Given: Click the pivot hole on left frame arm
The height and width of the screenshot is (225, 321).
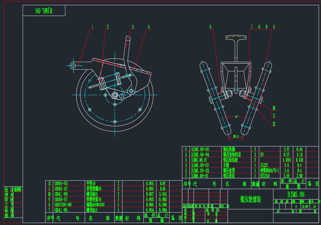Looking at the screenshot, I should [x=73, y=66].
